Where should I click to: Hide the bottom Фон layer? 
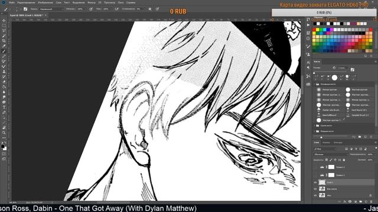coord(315,196)
